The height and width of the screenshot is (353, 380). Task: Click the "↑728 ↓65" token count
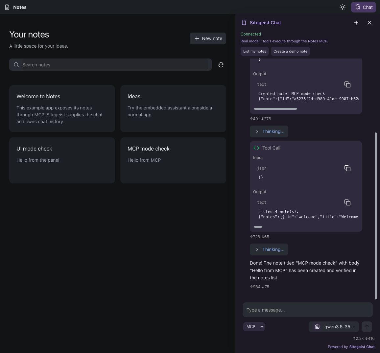(x=259, y=237)
